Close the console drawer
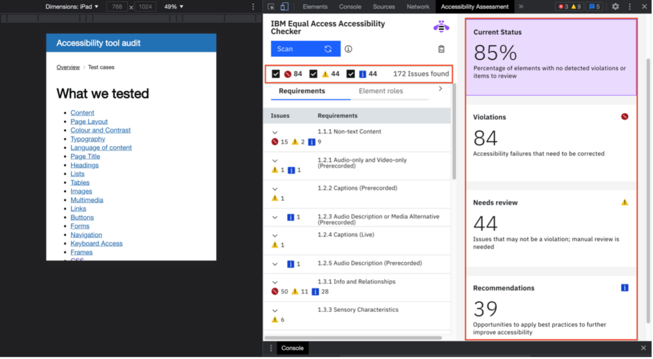 point(643,348)
